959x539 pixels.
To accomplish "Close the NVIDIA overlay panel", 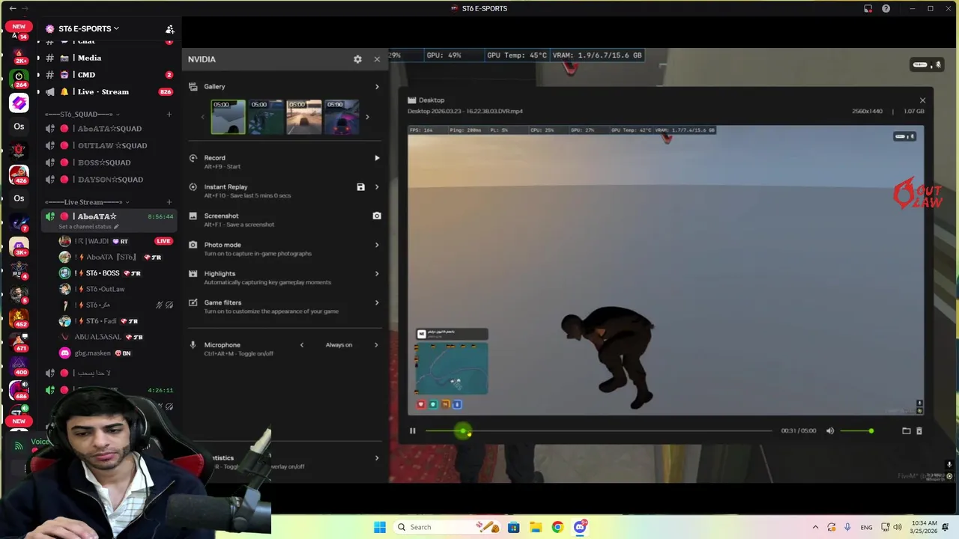I will 377,59.
